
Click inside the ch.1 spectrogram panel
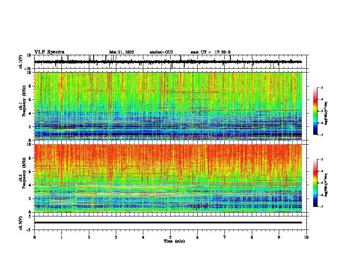pos(168,106)
